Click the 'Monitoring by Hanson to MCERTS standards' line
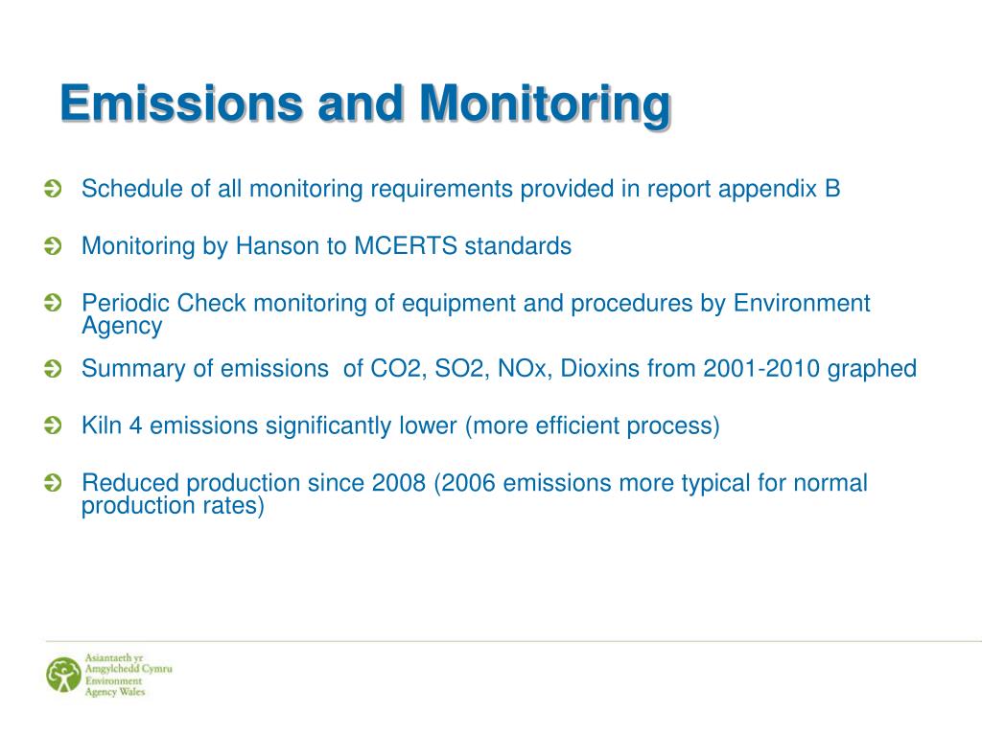982x736 pixels. [326, 246]
